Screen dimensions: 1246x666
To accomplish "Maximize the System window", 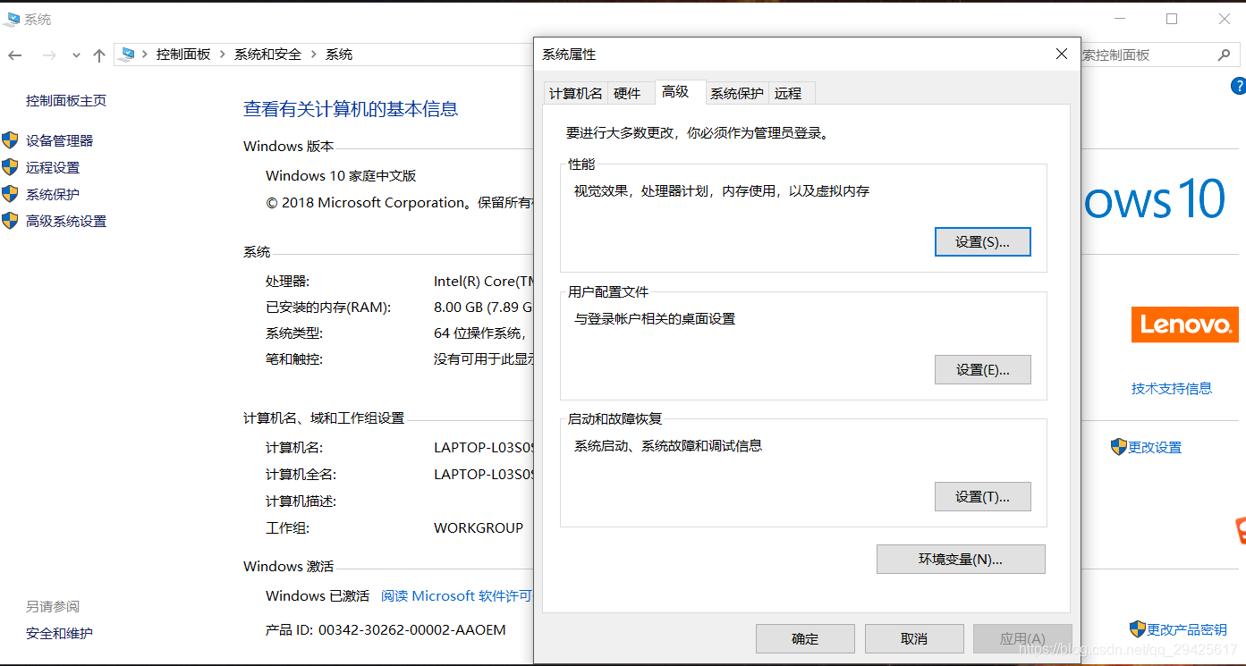I will pyautogui.click(x=1172, y=19).
